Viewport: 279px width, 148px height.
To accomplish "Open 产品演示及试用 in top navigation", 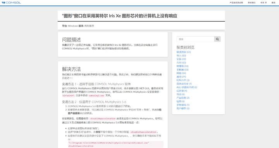I will tap(236, 3).
